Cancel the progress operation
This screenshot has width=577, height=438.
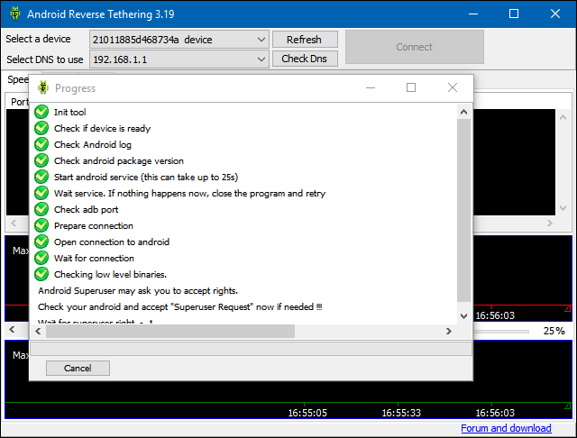[x=78, y=368]
